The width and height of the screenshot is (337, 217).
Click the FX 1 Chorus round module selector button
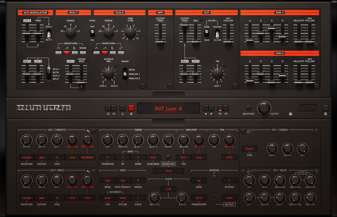316,131
